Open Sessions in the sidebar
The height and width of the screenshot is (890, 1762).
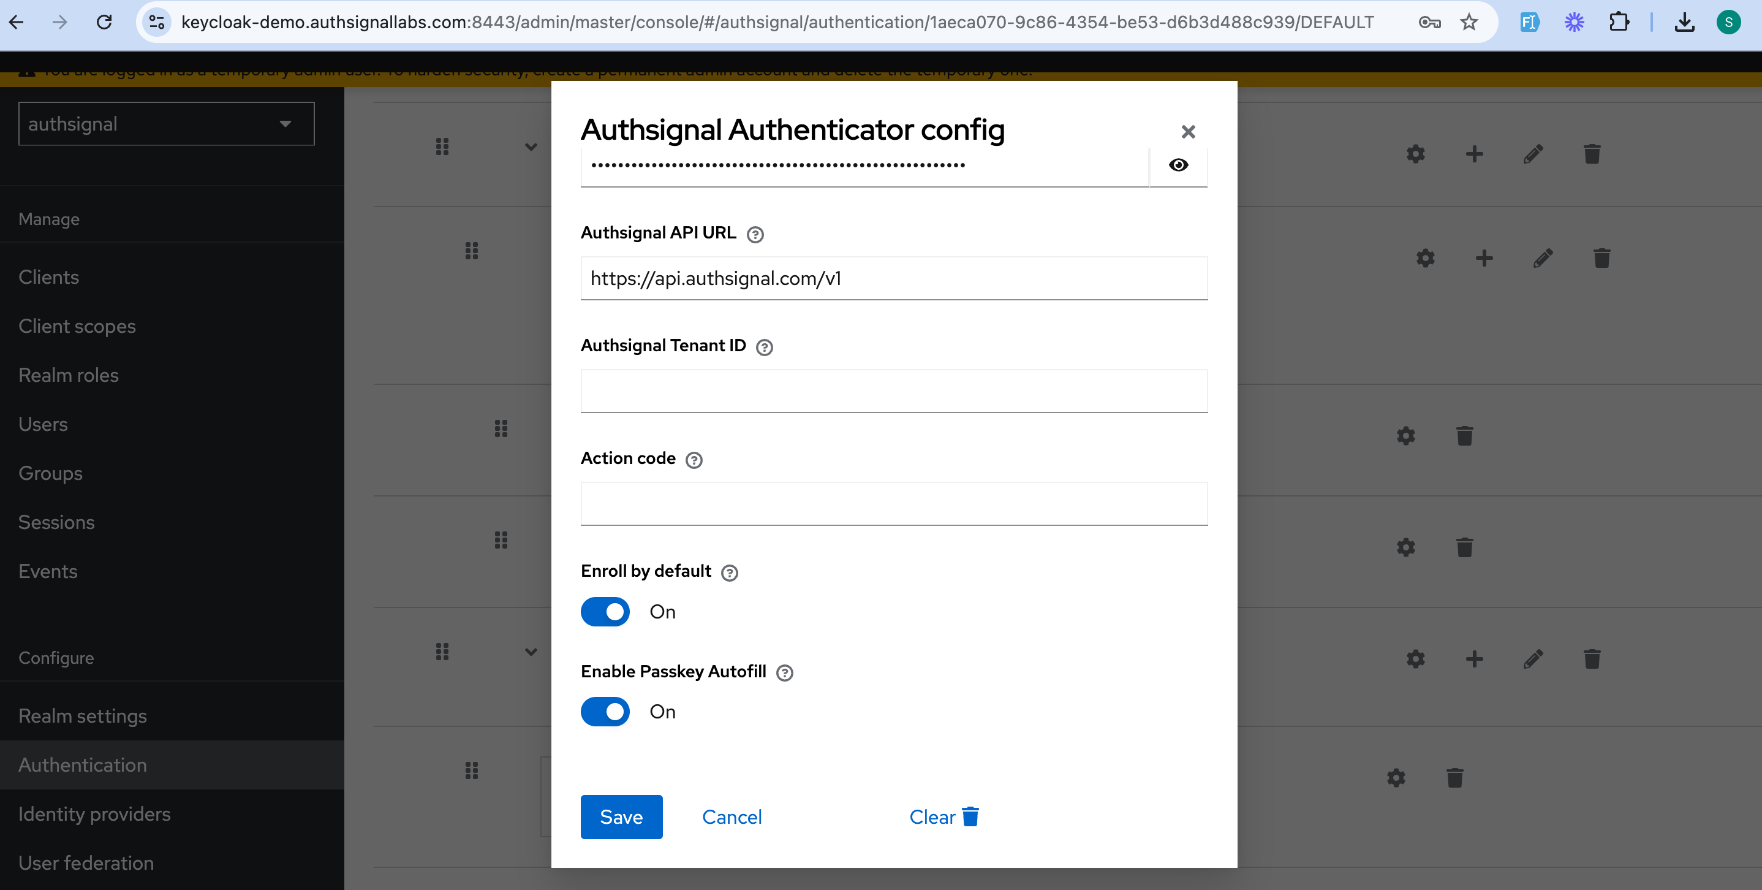coord(56,522)
